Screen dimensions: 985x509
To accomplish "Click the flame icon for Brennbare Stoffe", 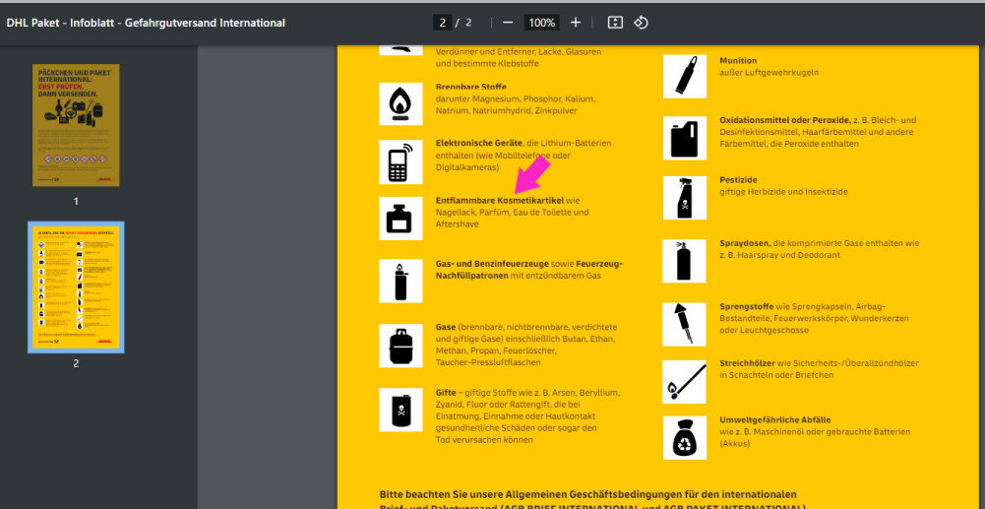I will click(x=400, y=103).
